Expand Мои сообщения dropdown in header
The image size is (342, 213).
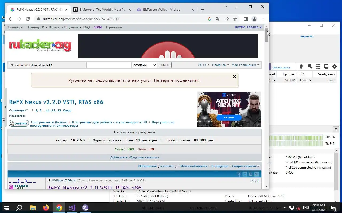(x=246, y=65)
